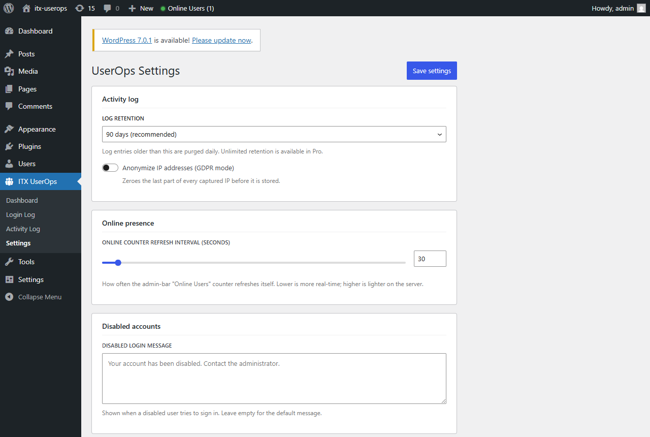The width and height of the screenshot is (650, 437).
Task: Click the Collapse Menu arrow icon
Action: click(x=9, y=297)
